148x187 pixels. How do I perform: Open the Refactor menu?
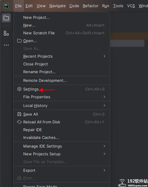(91, 6)
